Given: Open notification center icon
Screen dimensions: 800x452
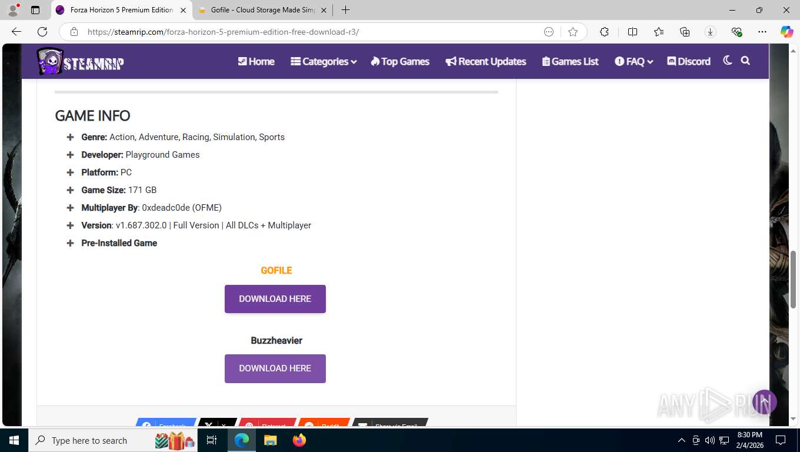Looking at the screenshot, I should (x=781, y=440).
